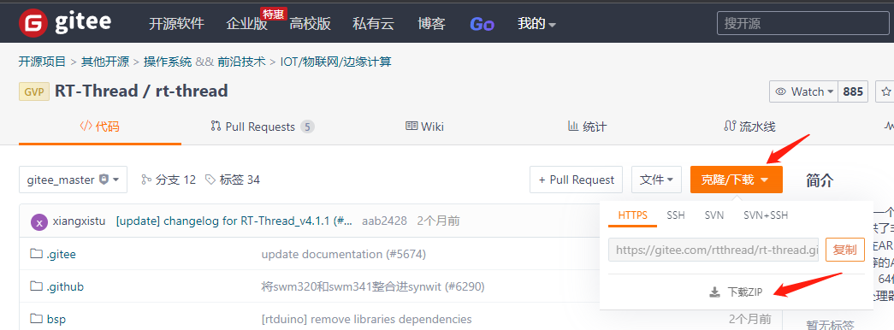This screenshot has height=330, width=894.
Task: Expand the 我的 dropdown menu
Action: tap(536, 23)
